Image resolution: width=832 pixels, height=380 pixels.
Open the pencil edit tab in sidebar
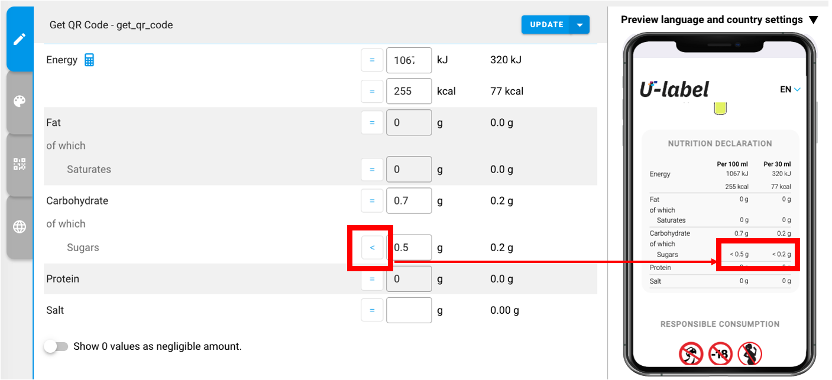20,40
